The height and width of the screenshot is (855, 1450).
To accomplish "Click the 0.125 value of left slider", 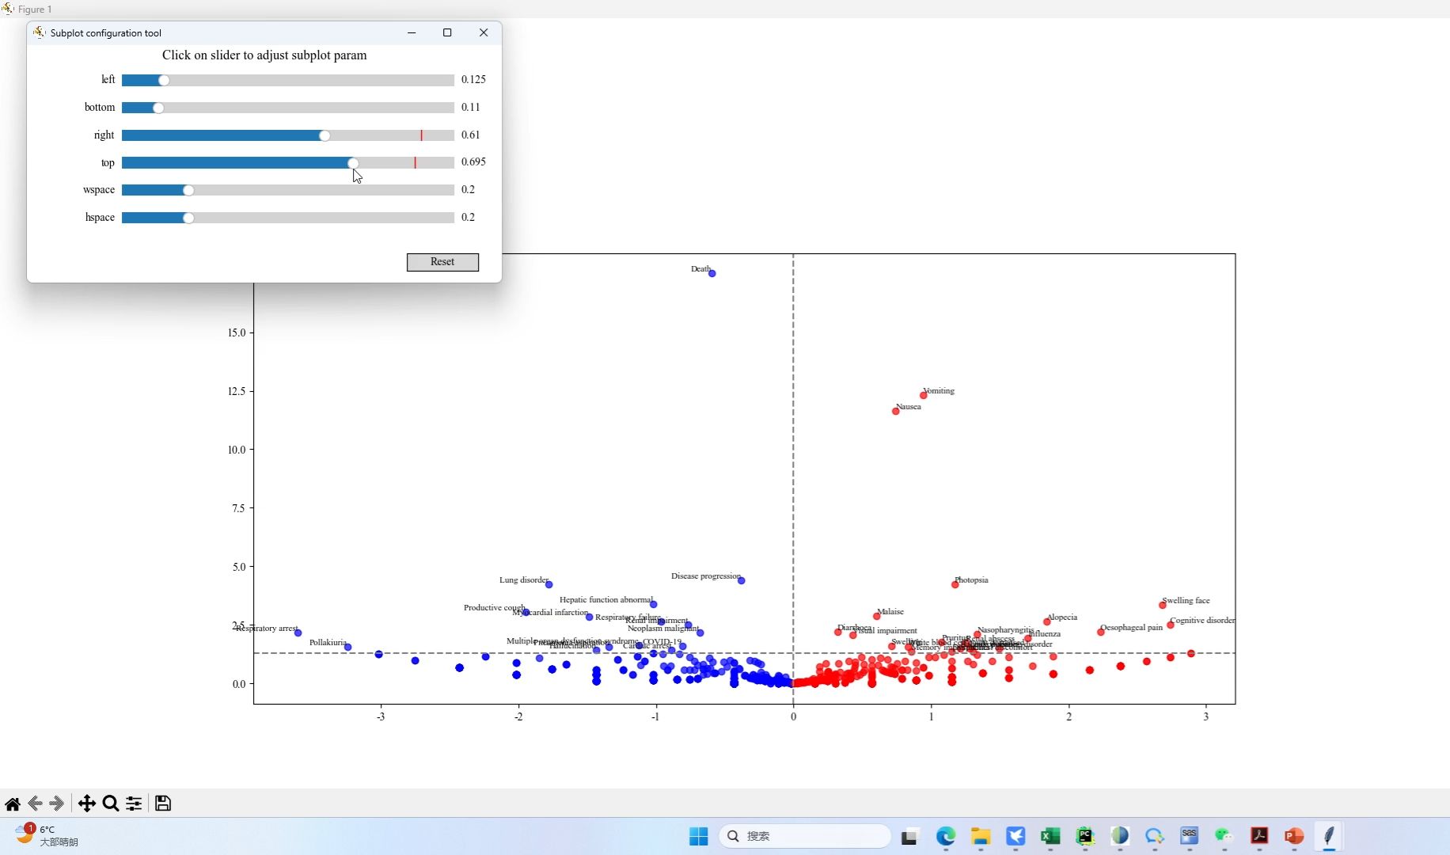I will pos(473,79).
